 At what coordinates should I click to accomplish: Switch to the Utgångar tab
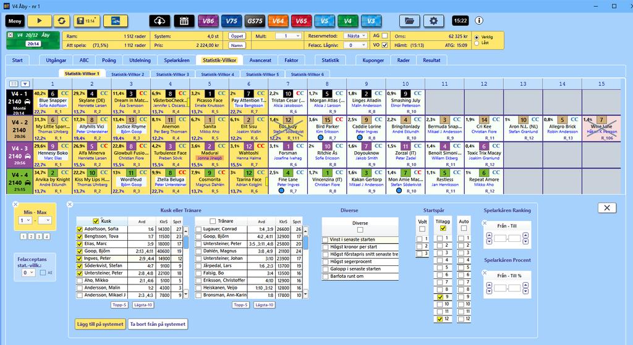coord(56,60)
